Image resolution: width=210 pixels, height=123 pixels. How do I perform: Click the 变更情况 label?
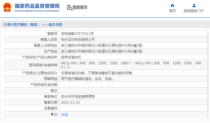click(x=51, y=108)
